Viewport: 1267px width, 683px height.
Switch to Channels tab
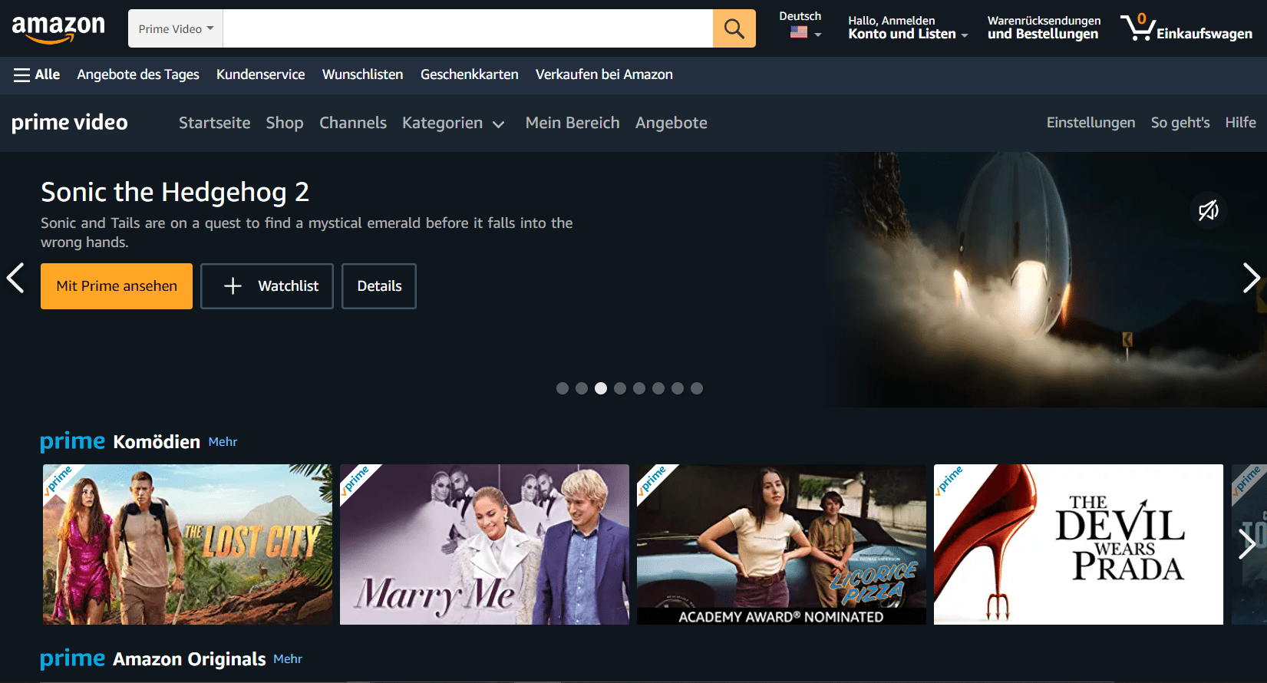[353, 123]
